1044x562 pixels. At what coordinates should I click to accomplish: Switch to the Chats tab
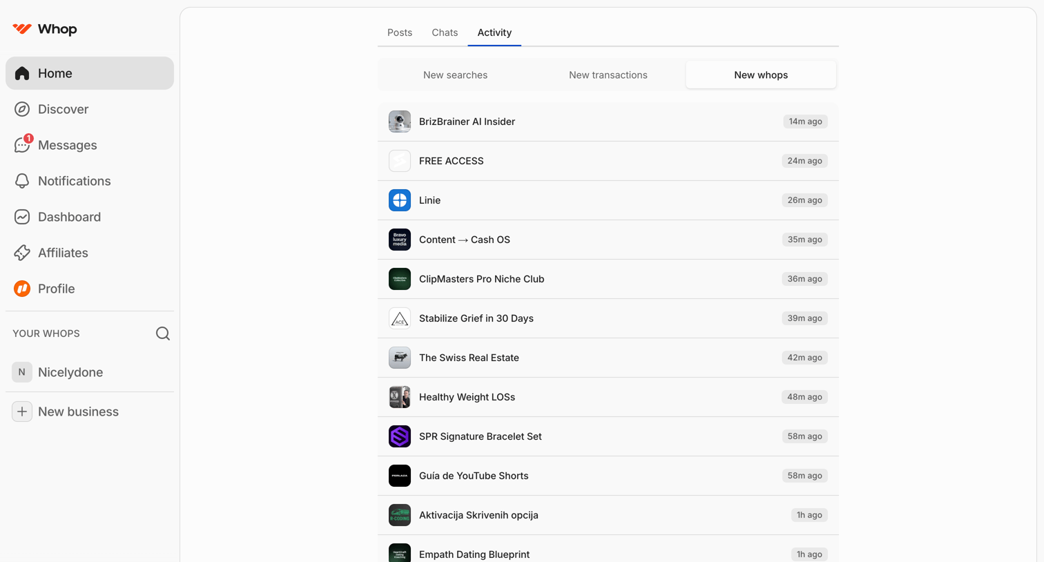point(445,32)
